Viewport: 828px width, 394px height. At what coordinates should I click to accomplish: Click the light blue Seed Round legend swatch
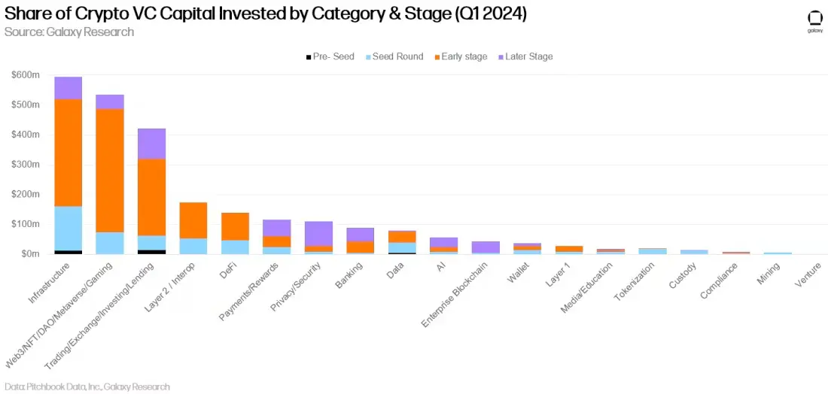[367, 57]
